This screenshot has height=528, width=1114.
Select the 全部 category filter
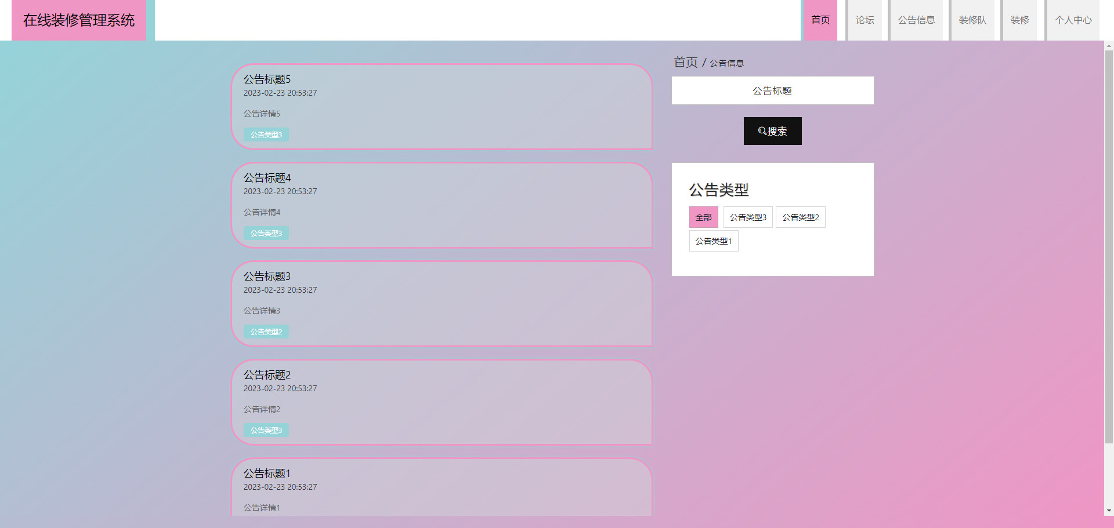703,217
